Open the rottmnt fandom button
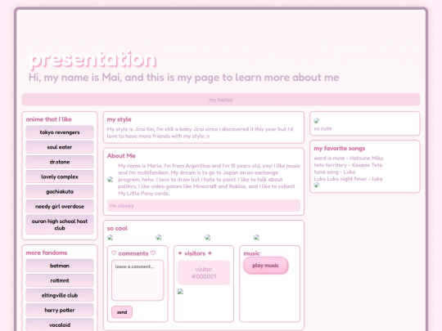442x331 pixels. (x=60, y=280)
